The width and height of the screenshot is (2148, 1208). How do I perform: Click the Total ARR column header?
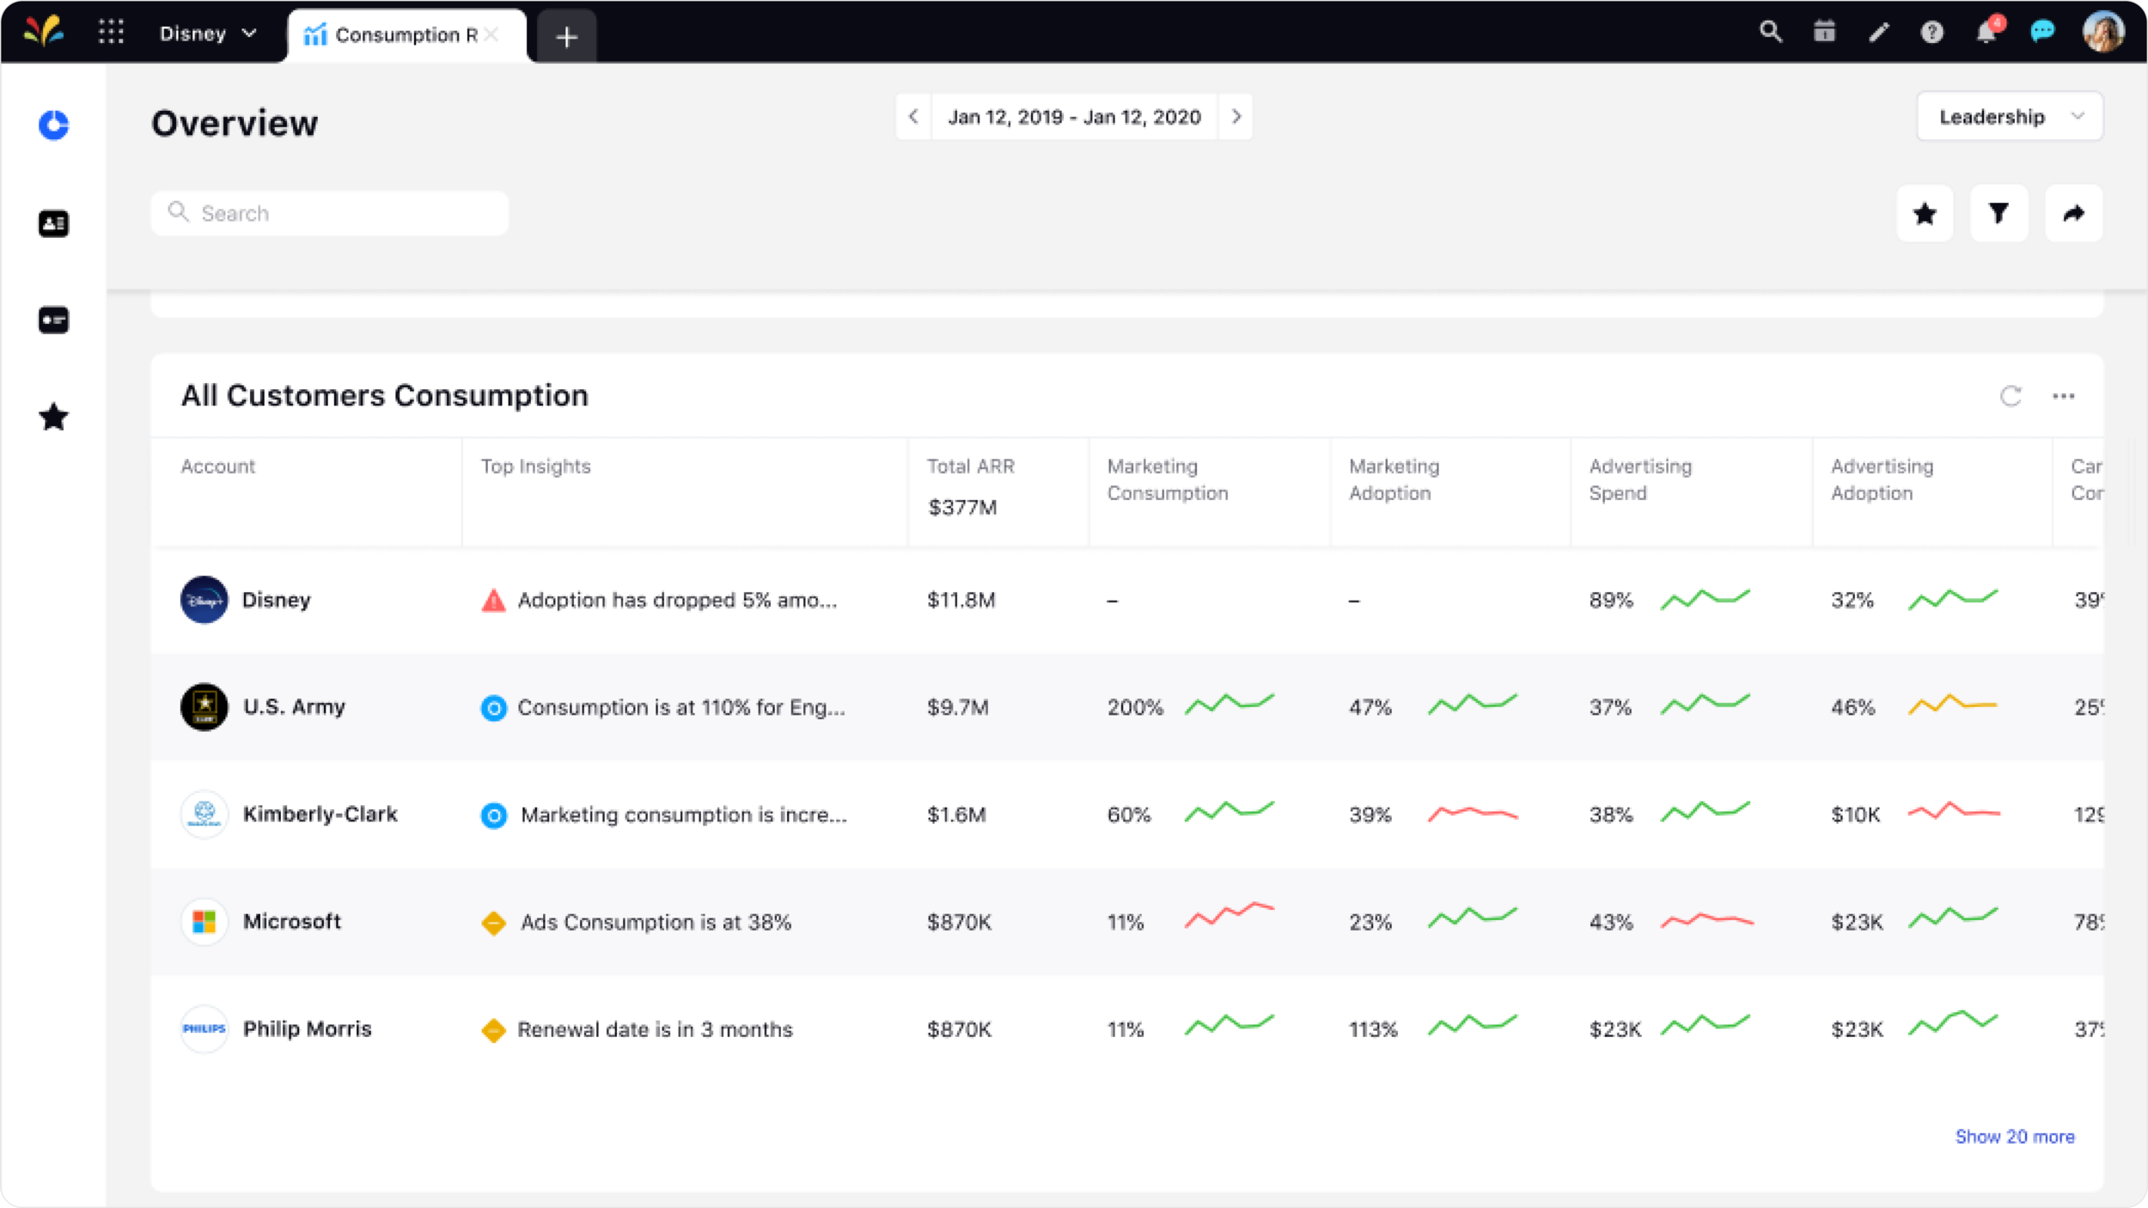[x=970, y=467]
